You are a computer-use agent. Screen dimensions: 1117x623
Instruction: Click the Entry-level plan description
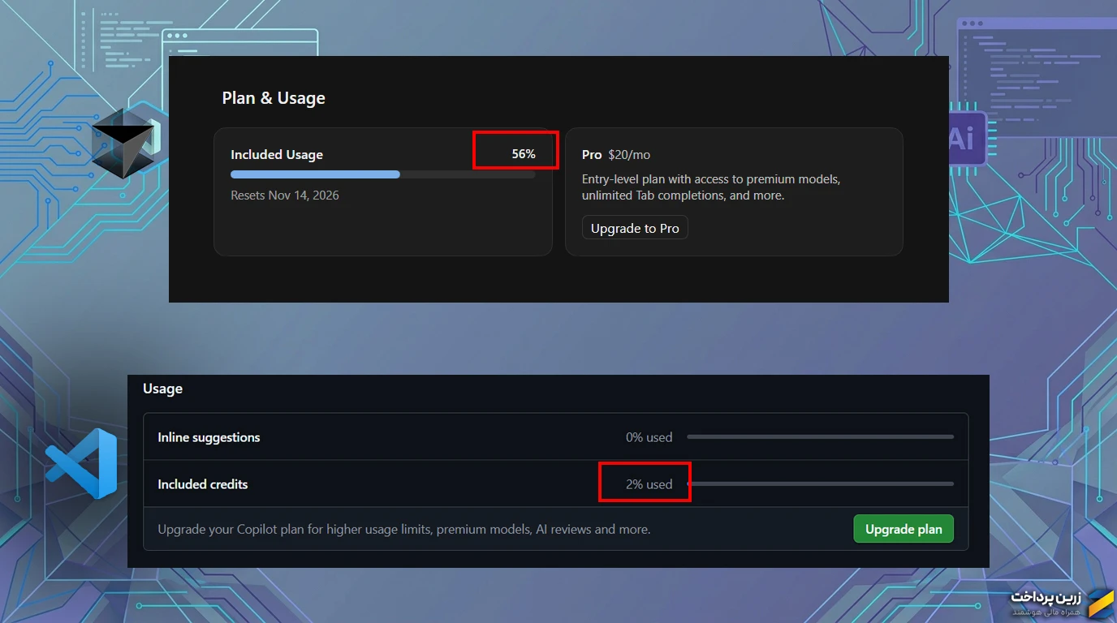pos(711,187)
